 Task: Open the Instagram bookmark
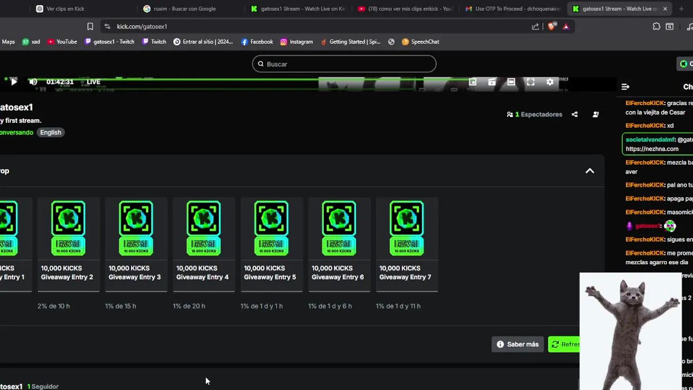click(296, 42)
